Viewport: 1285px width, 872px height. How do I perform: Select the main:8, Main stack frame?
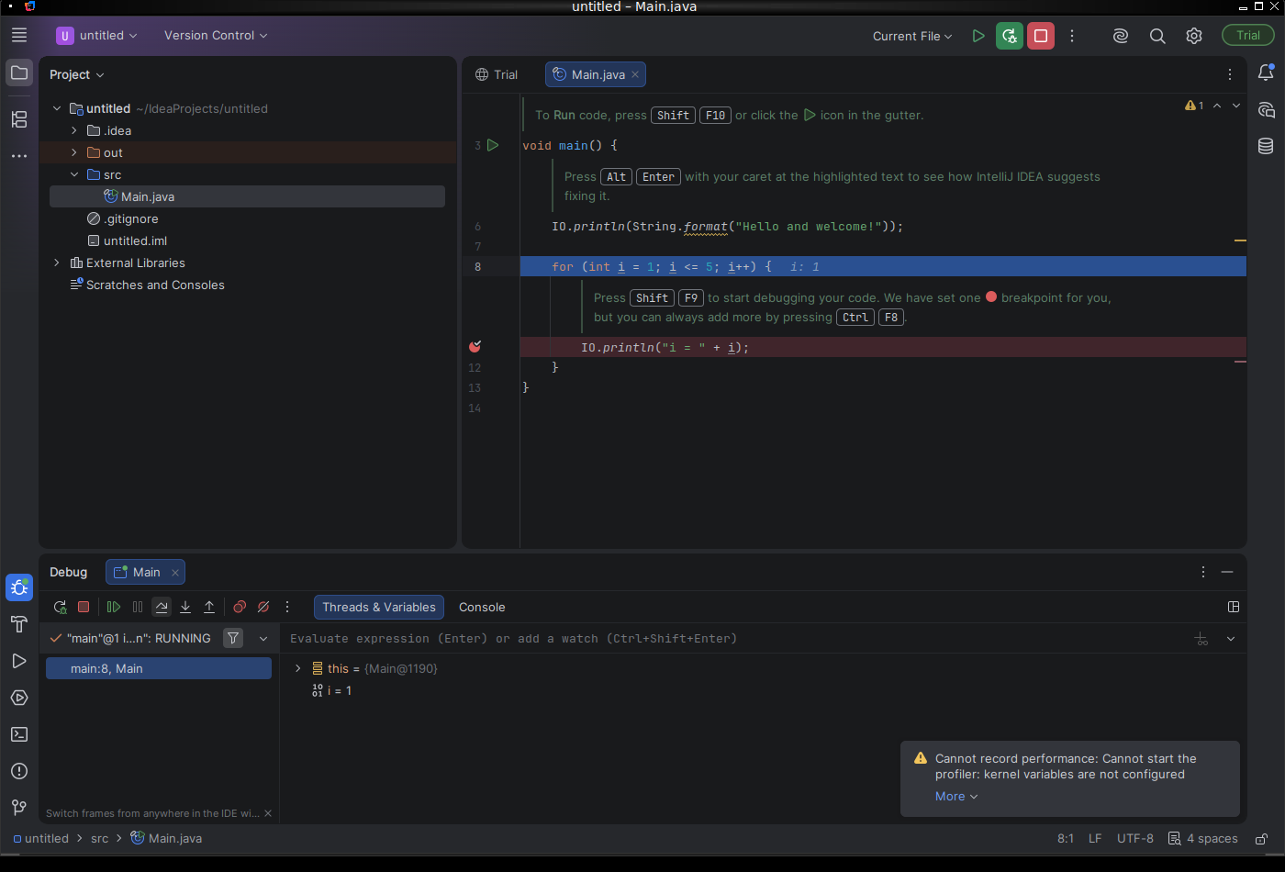tap(159, 668)
